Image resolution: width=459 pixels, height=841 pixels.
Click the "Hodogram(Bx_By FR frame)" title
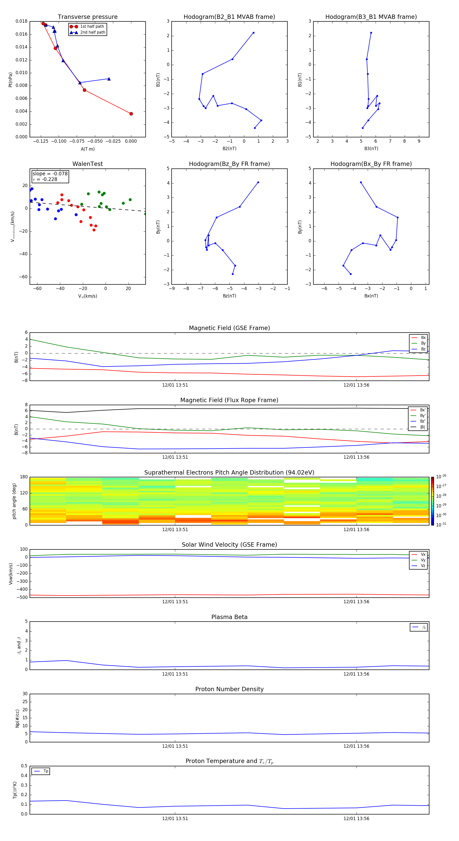371,164
